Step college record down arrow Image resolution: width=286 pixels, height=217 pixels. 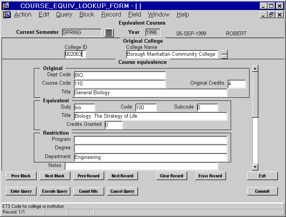[x=224, y=57]
